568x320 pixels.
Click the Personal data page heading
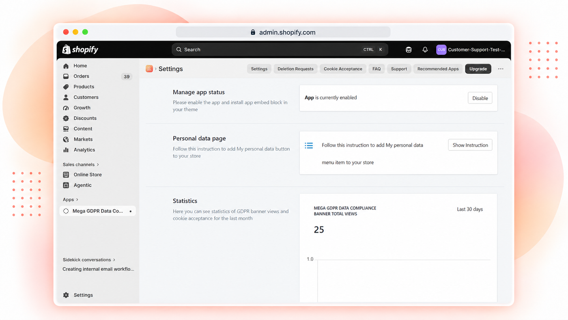click(199, 138)
